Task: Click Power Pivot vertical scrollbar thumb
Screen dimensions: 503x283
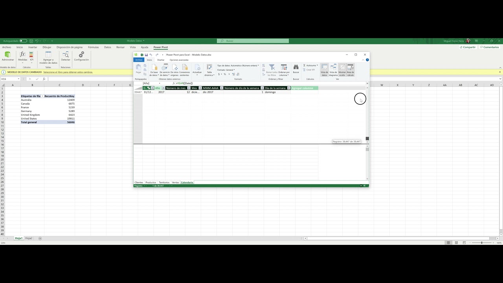Action: 367,138
